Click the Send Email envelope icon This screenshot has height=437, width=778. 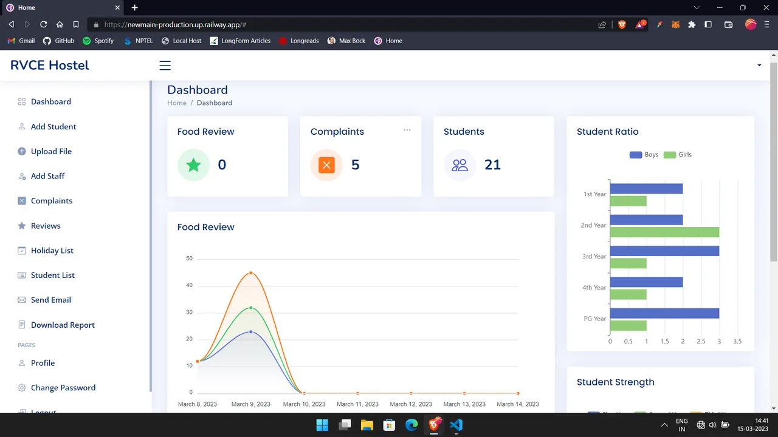[x=22, y=300]
